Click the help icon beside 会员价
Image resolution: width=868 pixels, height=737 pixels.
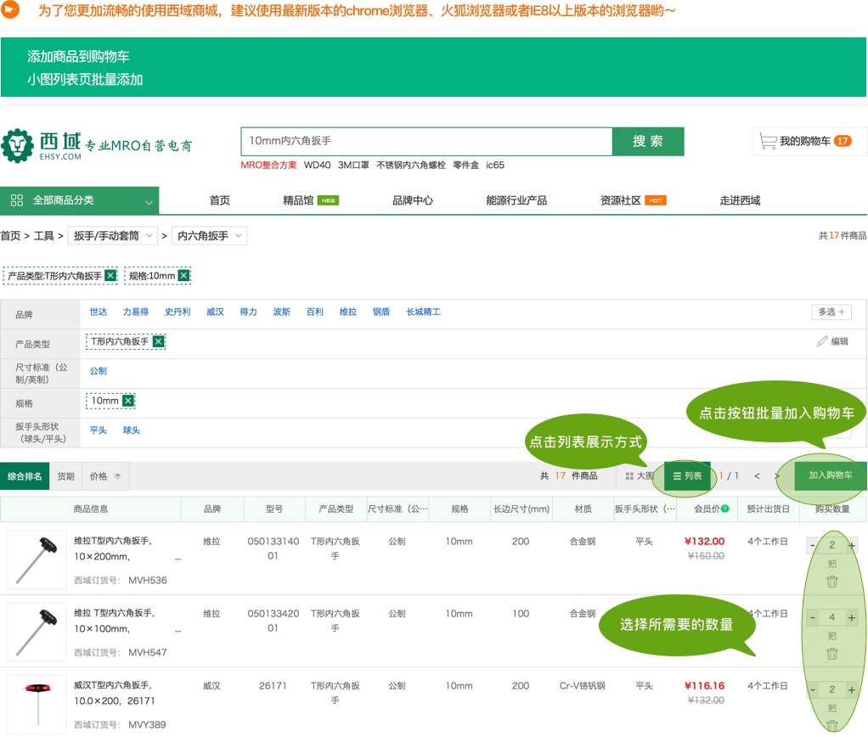[724, 509]
